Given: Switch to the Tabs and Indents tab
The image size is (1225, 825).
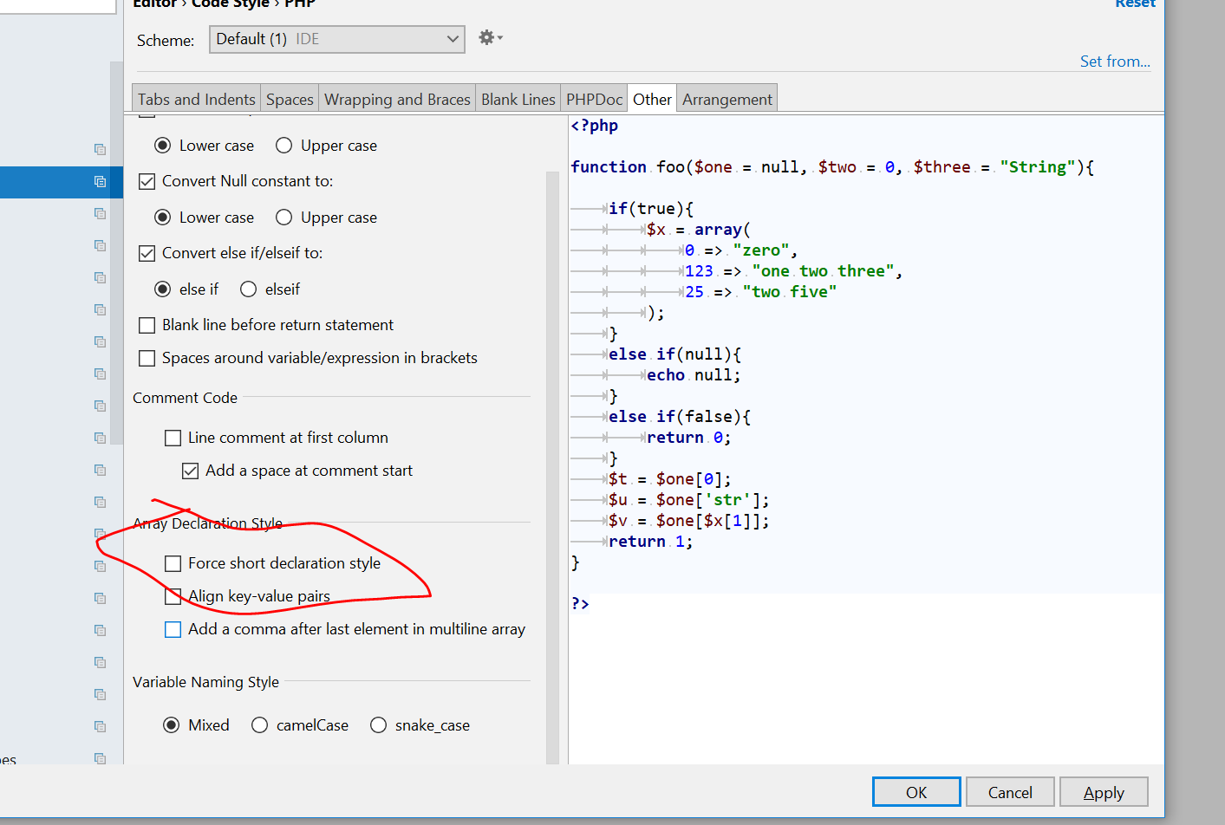Looking at the screenshot, I should (x=196, y=100).
